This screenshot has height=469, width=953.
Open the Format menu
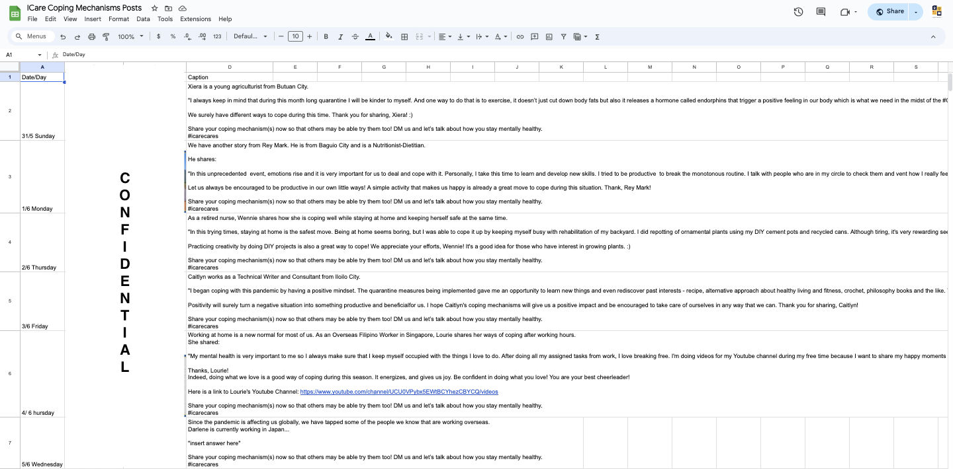tap(118, 19)
